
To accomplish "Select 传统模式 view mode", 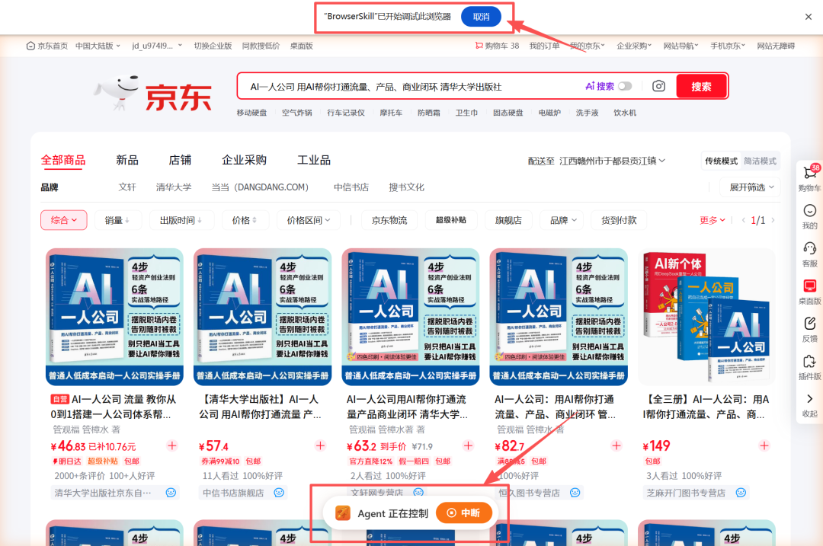I will [x=721, y=161].
